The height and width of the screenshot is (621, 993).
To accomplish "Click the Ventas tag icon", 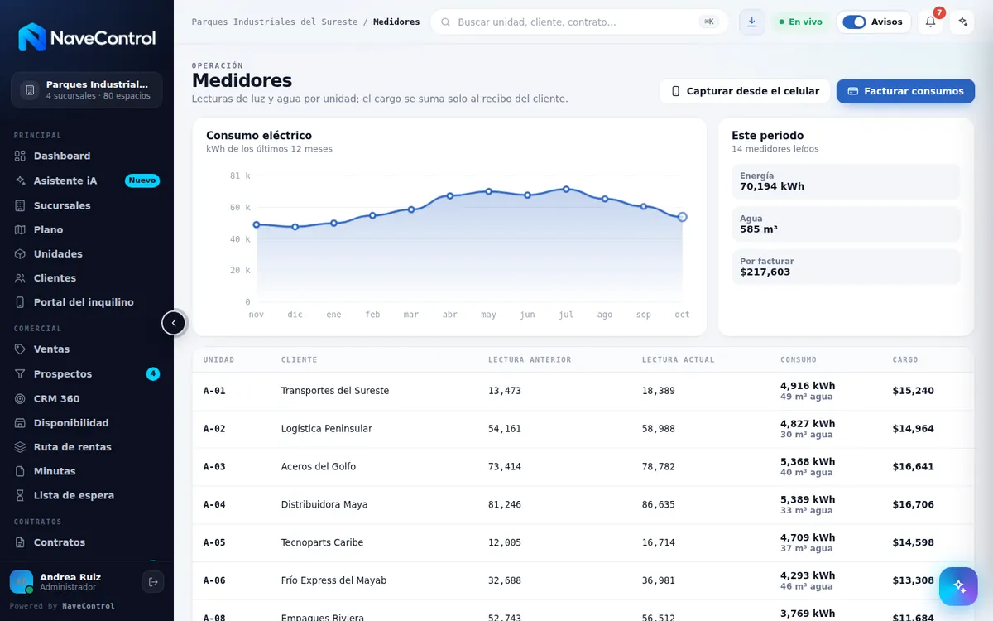I will click(21, 349).
